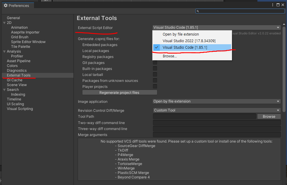Click the Preferences gear icon in title tab
Viewport: 287px width, 185px height.
tap(5, 5)
